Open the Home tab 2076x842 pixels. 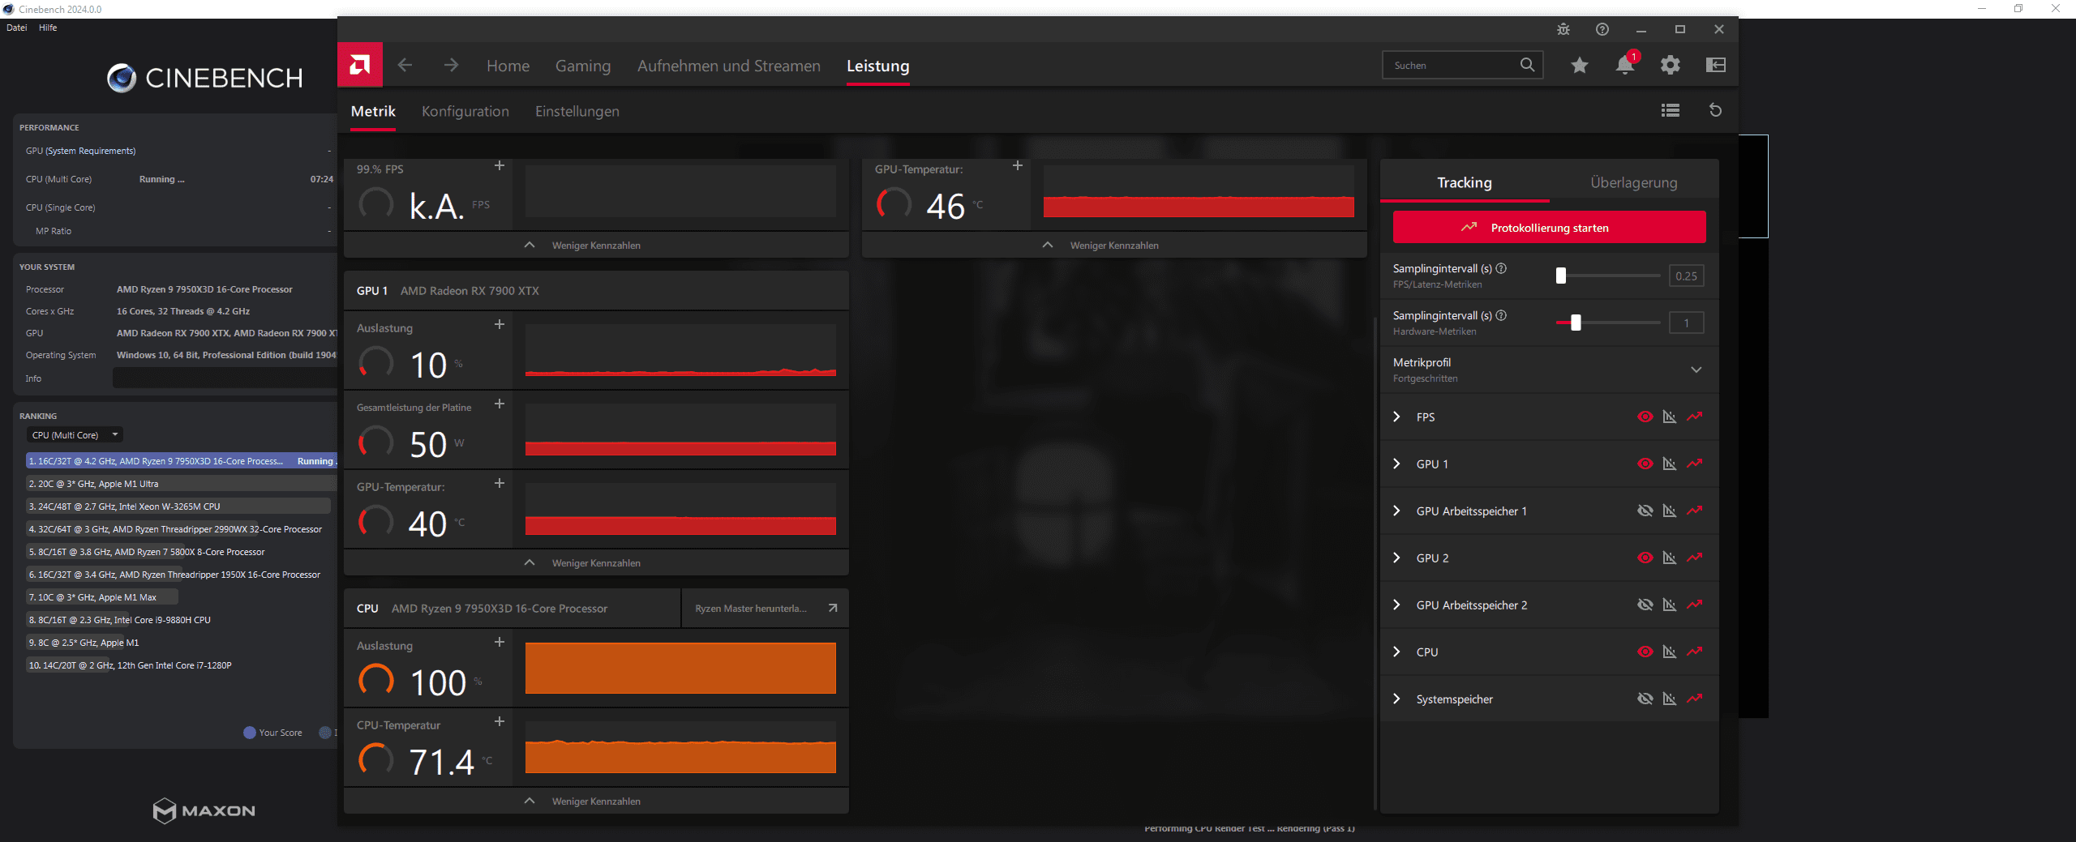click(x=508, y=66)
